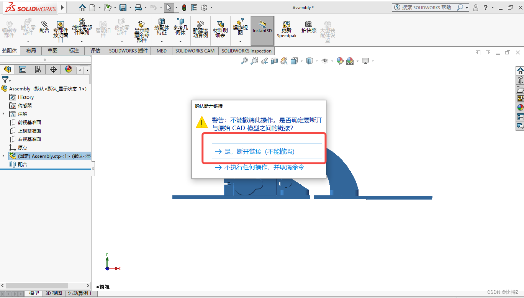Open the PropertyManager tab in left panel

pyautogui.click(x=23, y=69)
